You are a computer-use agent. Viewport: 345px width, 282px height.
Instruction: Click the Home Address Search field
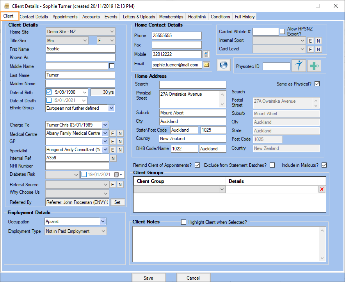pos(192,84)
